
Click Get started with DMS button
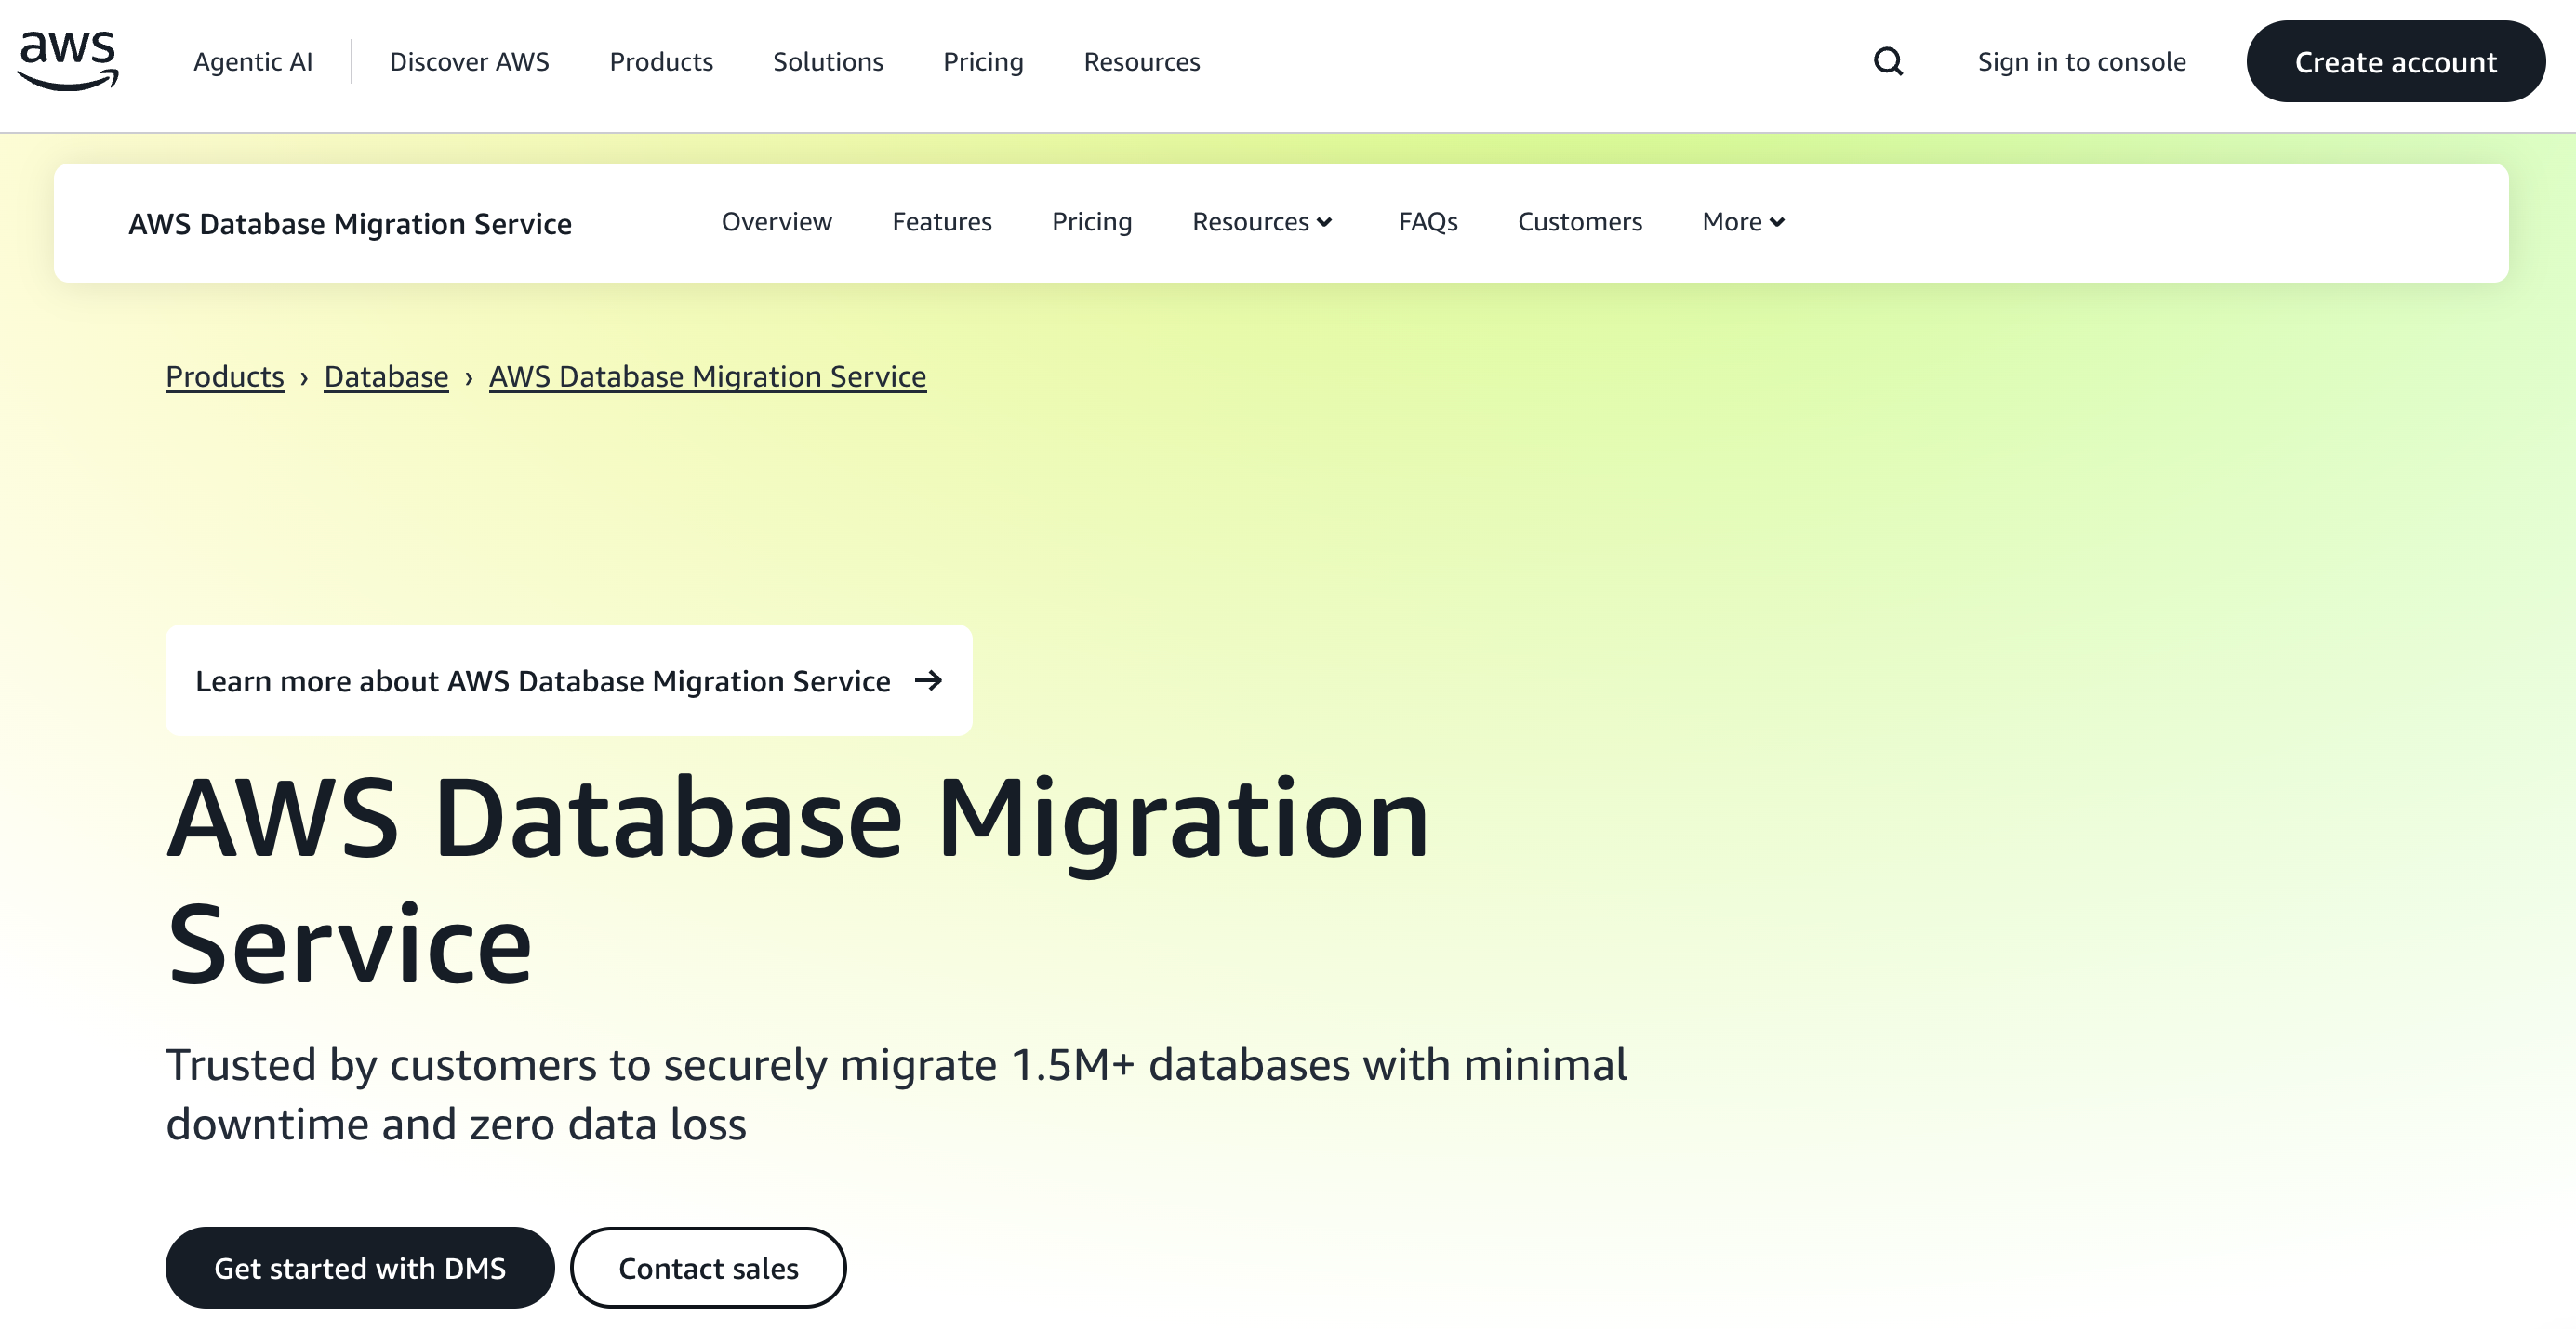360,1267
